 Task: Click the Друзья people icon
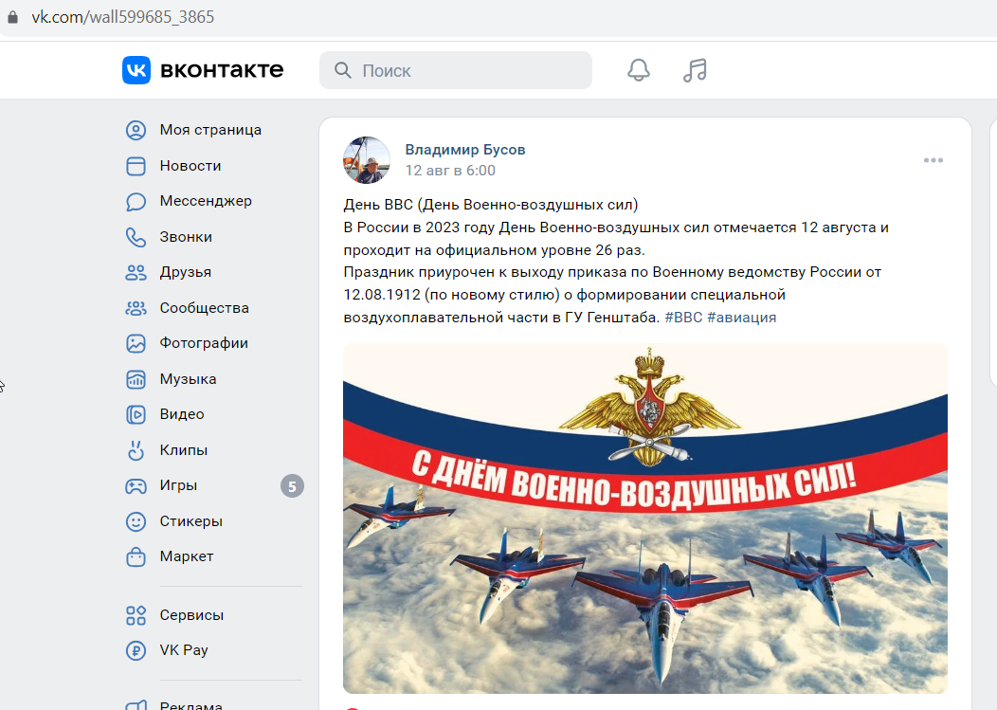pos(136,272)
